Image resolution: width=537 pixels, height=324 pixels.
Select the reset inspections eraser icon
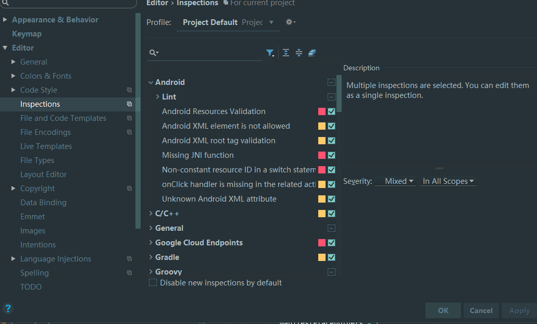(x=312, y=53)
